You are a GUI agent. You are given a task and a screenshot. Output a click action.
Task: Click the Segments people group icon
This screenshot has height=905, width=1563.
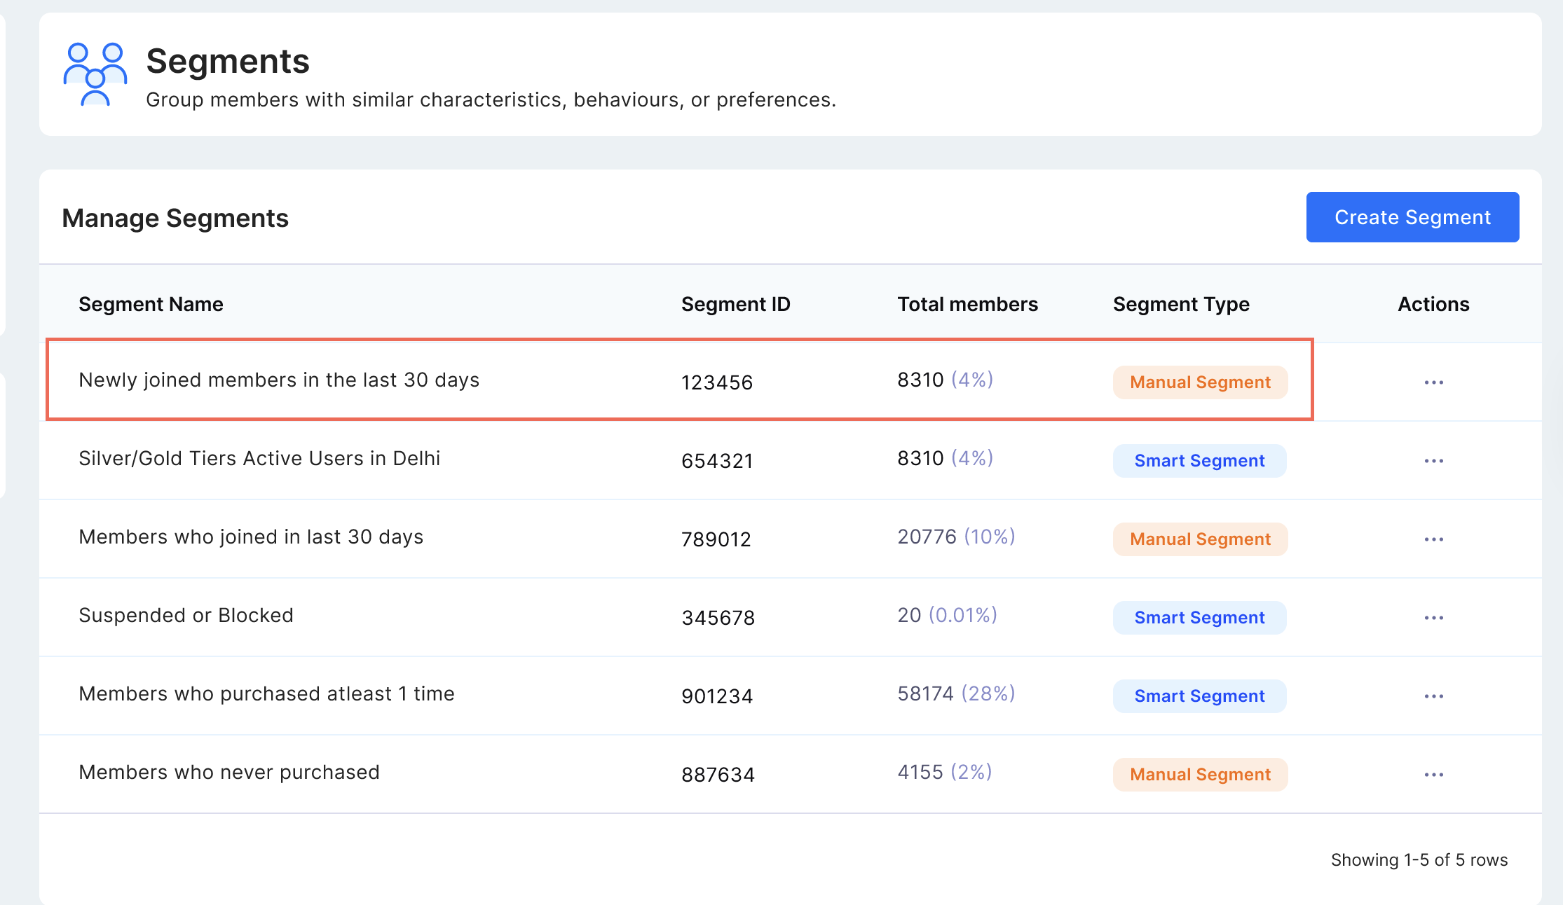tap(95, 74)
